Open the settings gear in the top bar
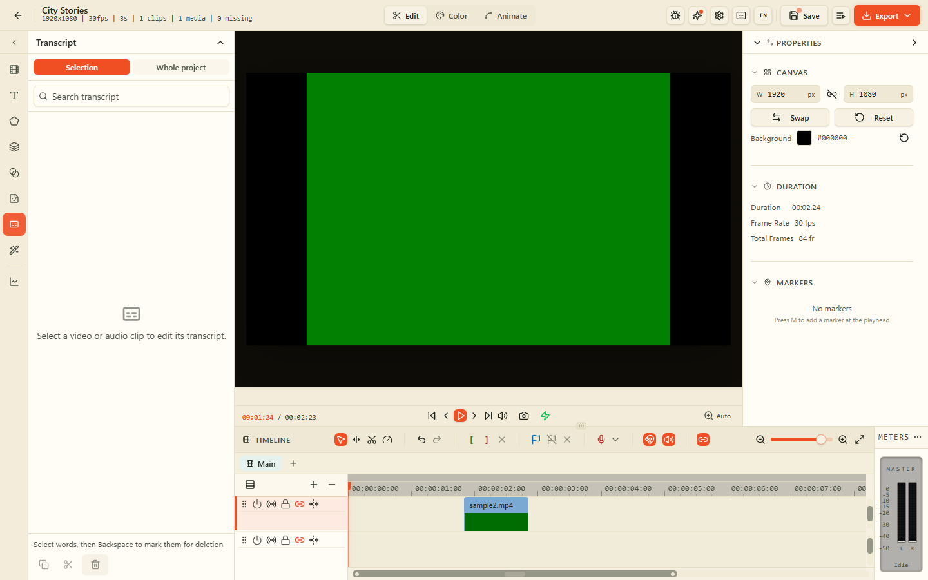928x580 pixels. coord(719,15)
